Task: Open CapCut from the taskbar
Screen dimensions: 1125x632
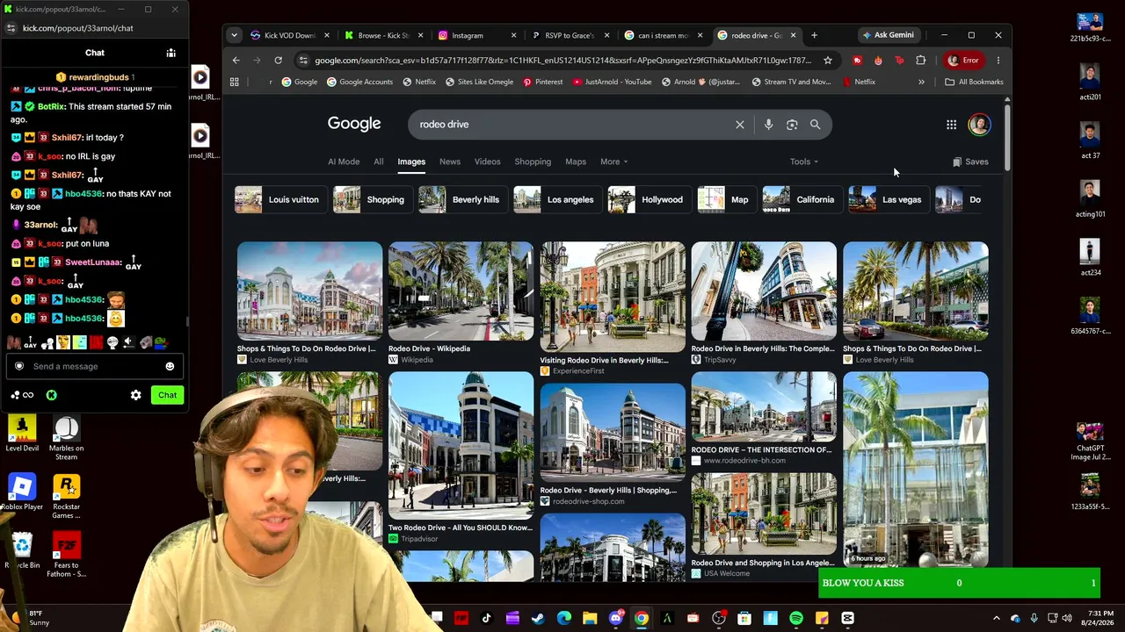Action: [x=848, y=618]
